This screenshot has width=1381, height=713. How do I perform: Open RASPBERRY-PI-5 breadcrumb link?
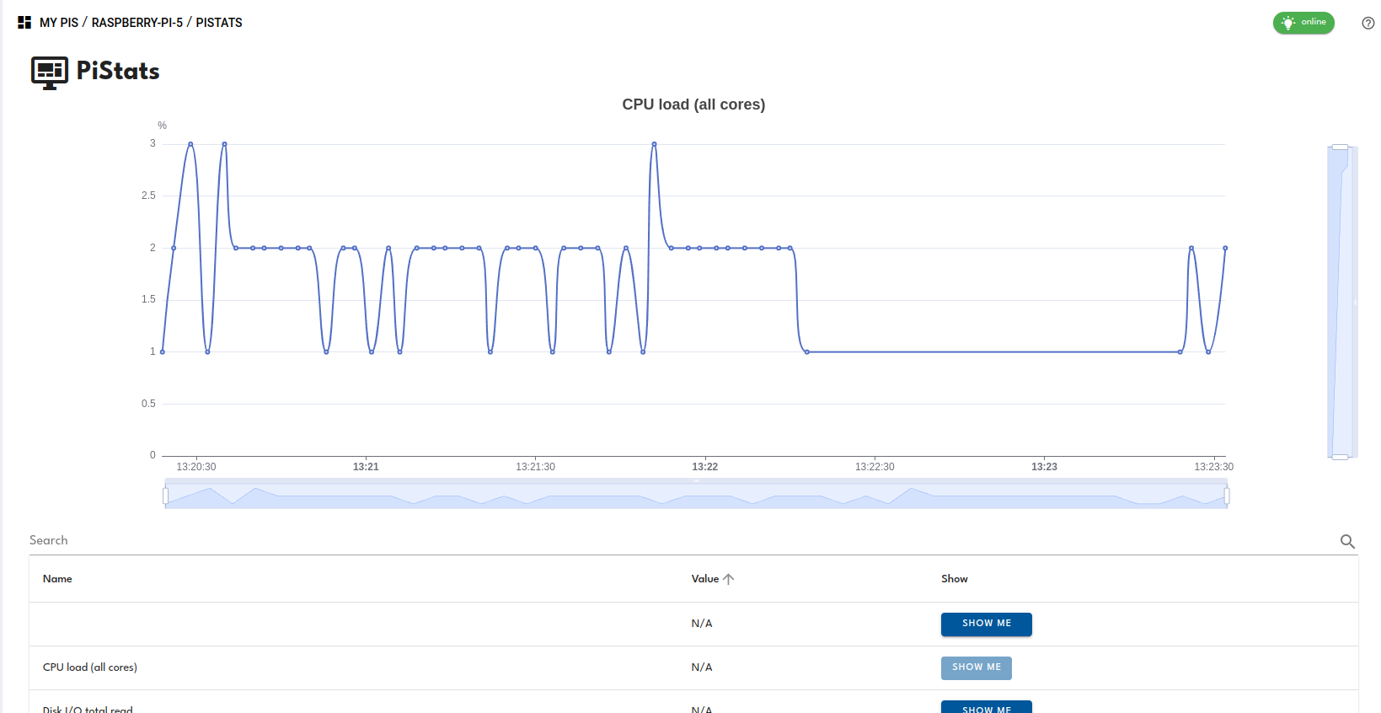(x=136, y=23)
